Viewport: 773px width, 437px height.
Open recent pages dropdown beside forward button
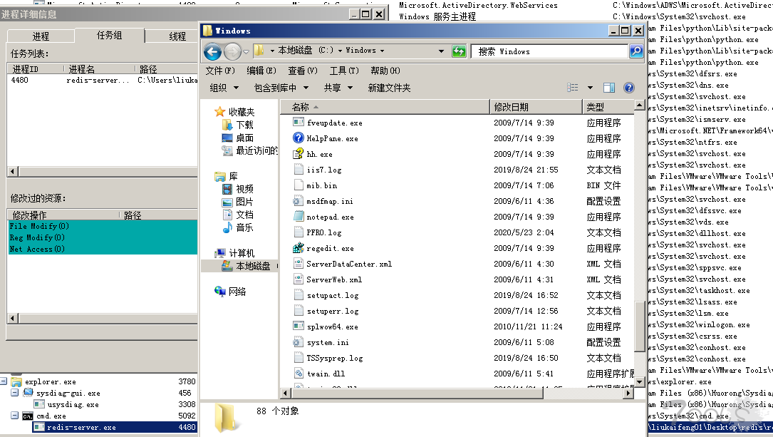pos(246,51)
